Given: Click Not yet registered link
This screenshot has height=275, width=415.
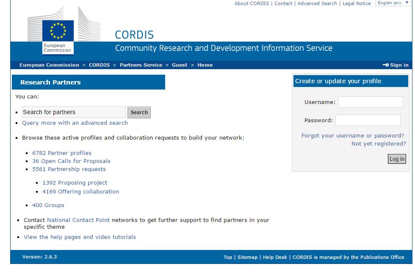Looking at the screenshot, I should (x=379, y=144).
